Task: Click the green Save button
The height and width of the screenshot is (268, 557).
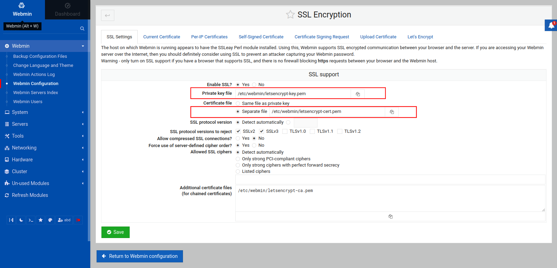Action: 115,232
